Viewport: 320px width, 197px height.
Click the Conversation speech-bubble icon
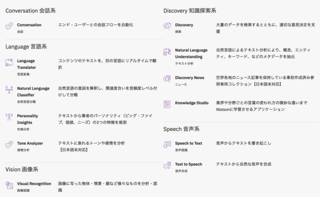[9, 26]
